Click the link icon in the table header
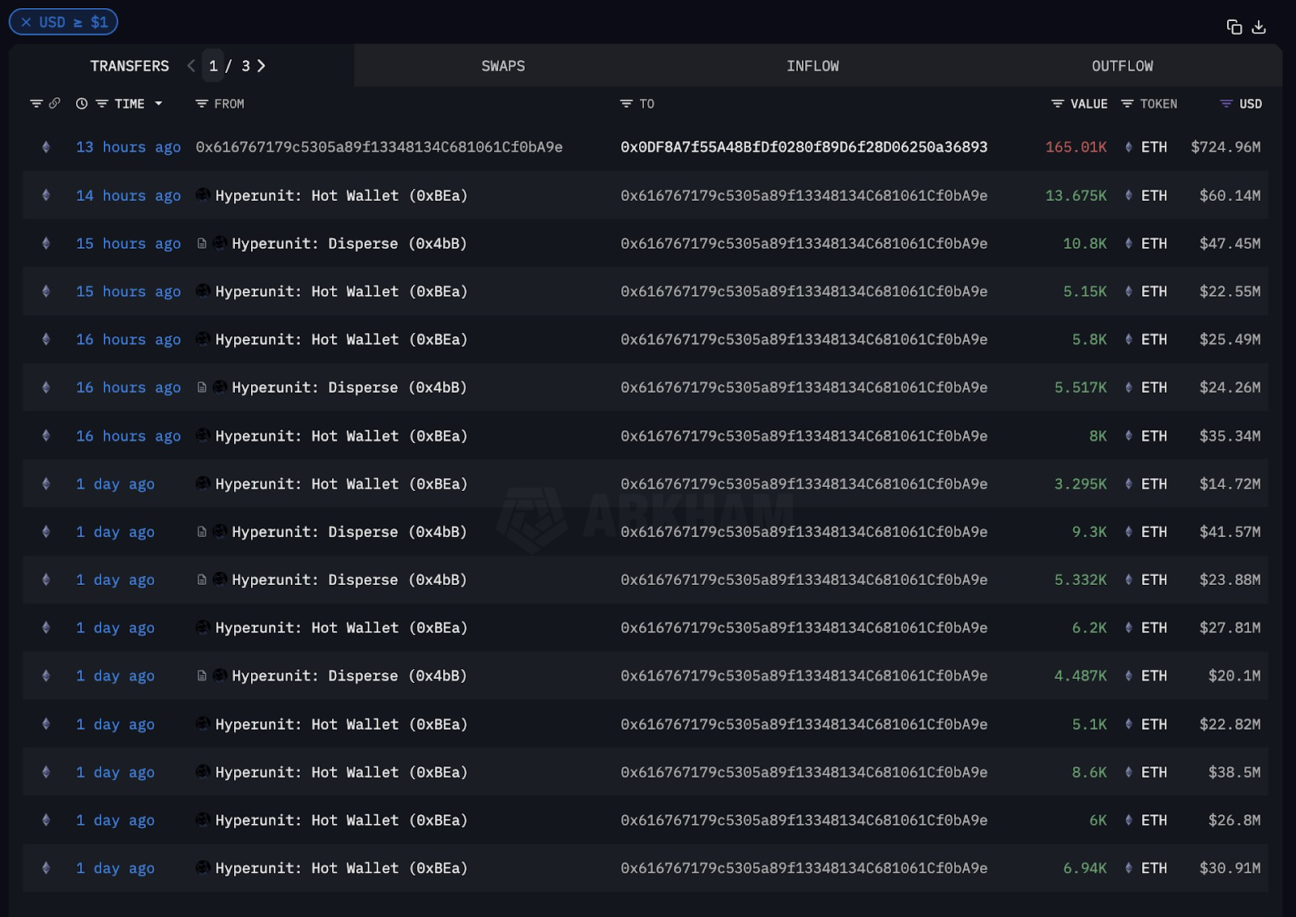 coord(54,104)
